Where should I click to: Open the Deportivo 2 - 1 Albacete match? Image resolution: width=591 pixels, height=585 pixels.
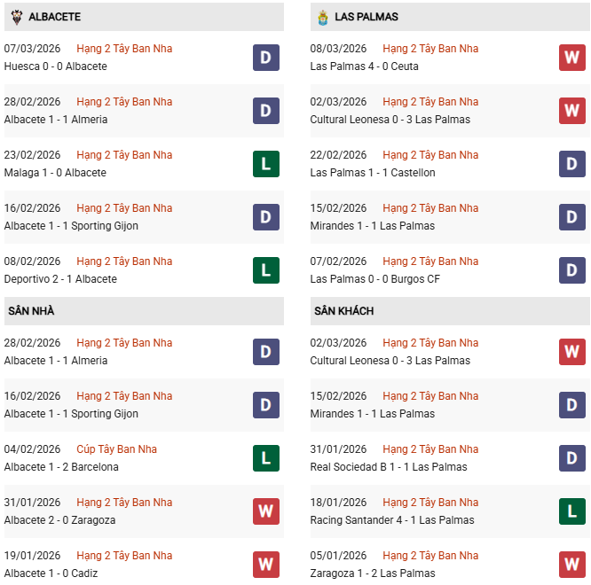[60, 279]
